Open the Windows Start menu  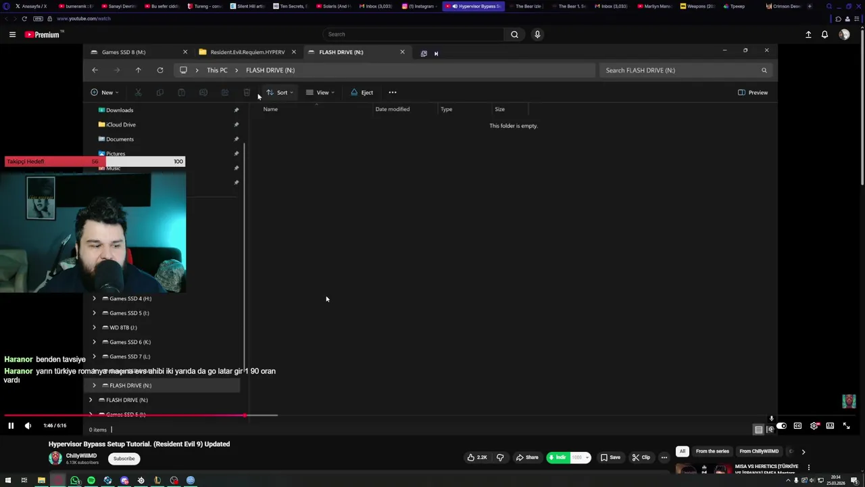click(8, 481)
